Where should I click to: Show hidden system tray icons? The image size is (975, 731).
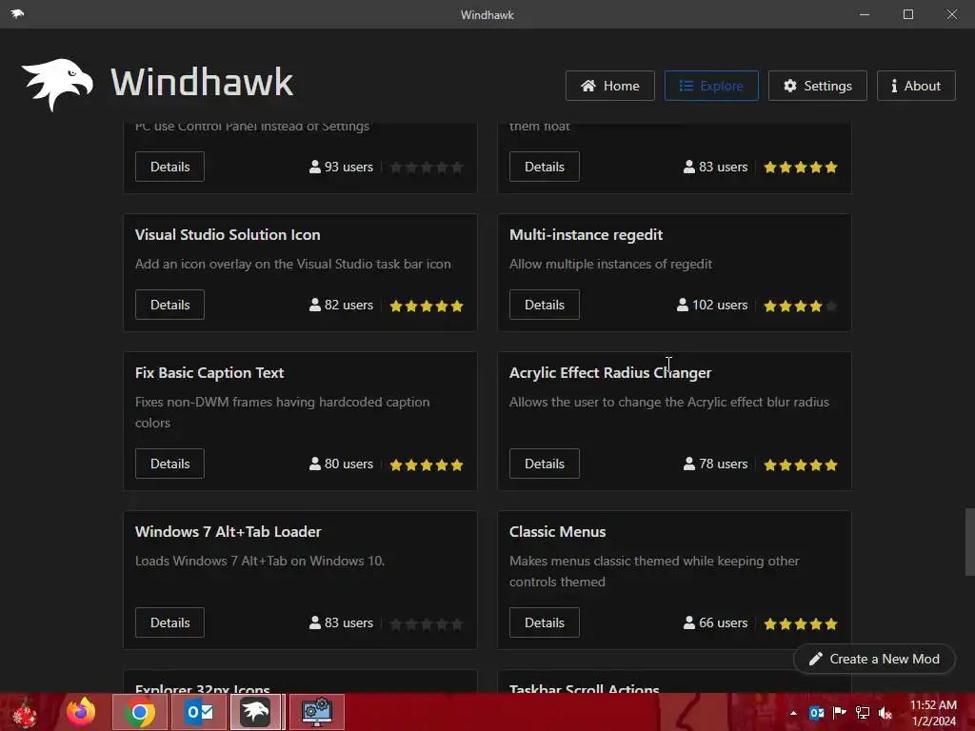[x=793, y=713]
